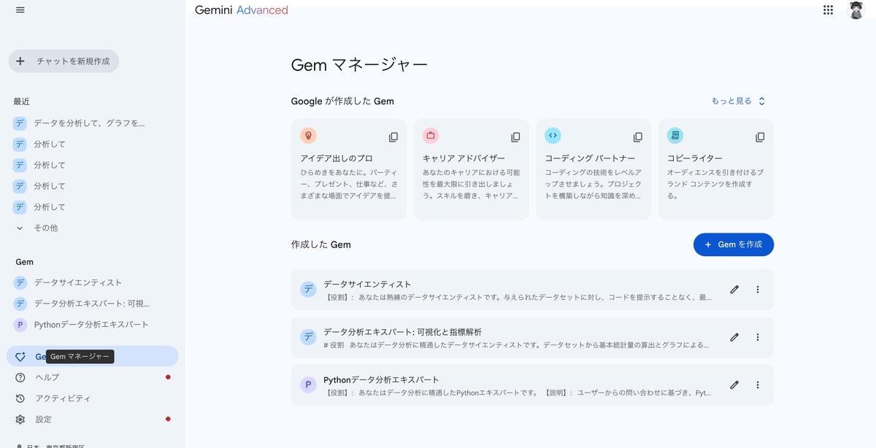The image size is (876, 448).
Task: Edit the Pythonデータ分析エキスパート Gem with pencil
Action: tap(734, 385)
